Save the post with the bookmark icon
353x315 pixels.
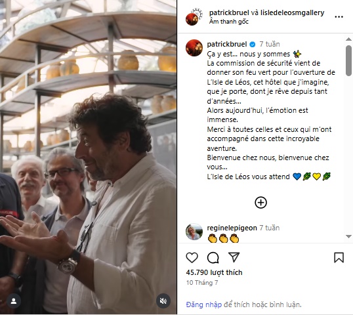pyautogui.click(x=339, y=258)
